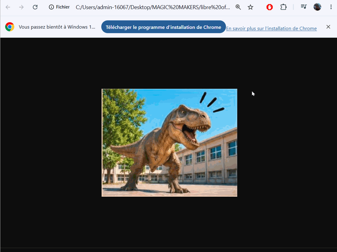Viewport: 337px width, 252px height.
Task: Open the Extensions puzzle icon
Action: point(283,7)
